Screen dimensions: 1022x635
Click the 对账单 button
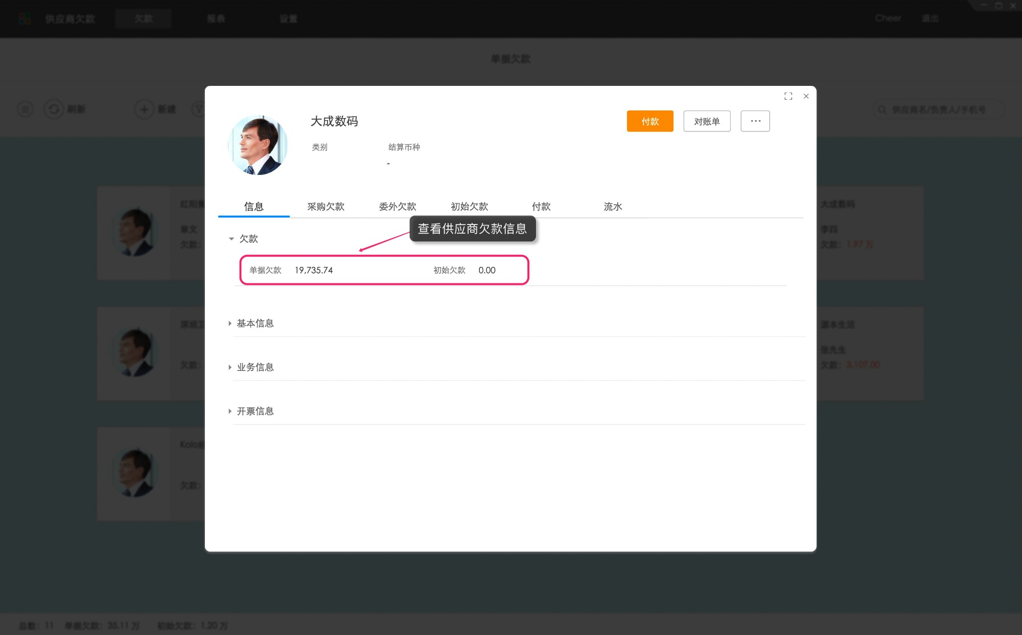(707, 121)
